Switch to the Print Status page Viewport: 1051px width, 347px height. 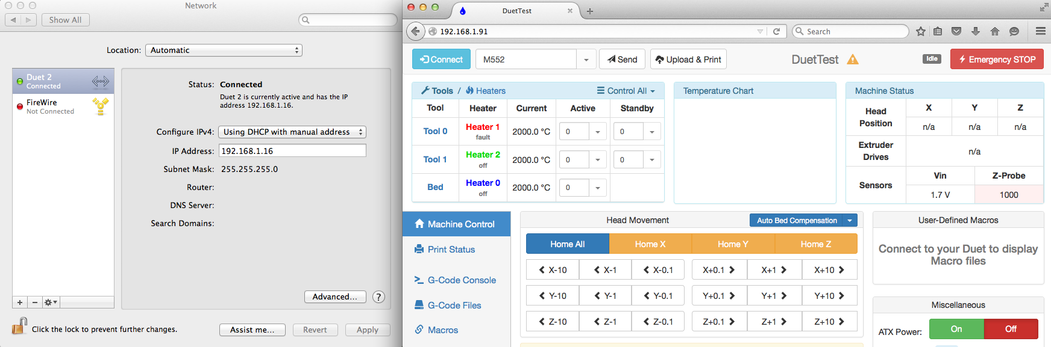click(x=451, y=250)
